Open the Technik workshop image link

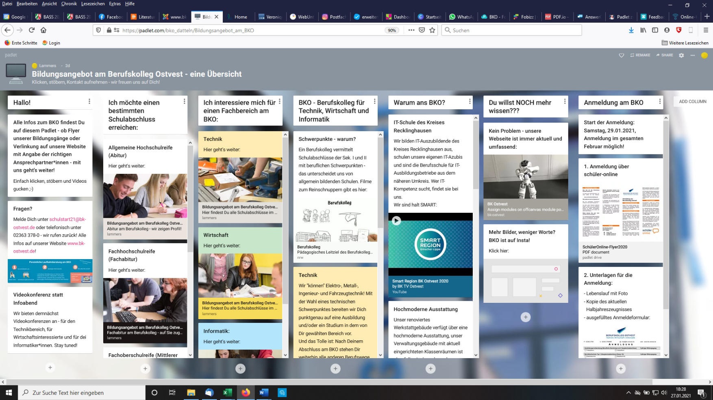(x=240, y=180)
